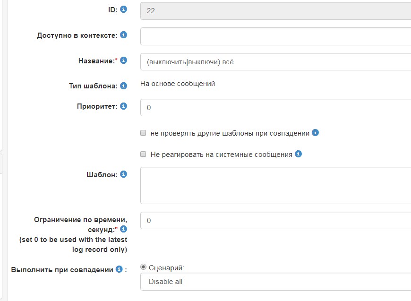Viewport: 411px width, 301px height.
Task: Click the info icon near «Ограничение по времени, секунд»
Action: tap(123, 230)
